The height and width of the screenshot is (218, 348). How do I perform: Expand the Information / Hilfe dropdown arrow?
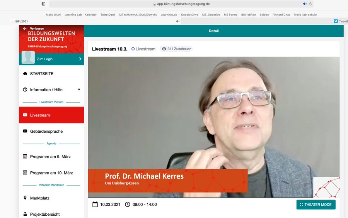(x=79, y=90)
